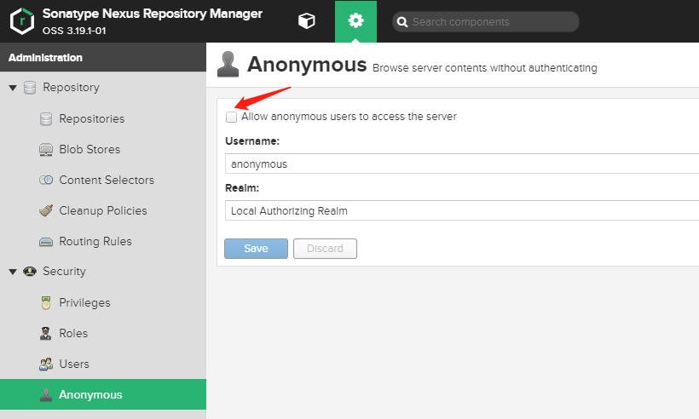Open the Administration gear icon

(x=355, y=21)
